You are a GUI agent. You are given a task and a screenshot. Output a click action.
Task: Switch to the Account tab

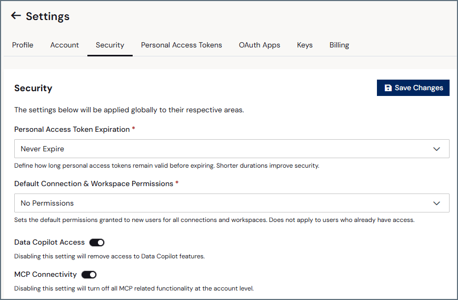(x=65, y=45)
